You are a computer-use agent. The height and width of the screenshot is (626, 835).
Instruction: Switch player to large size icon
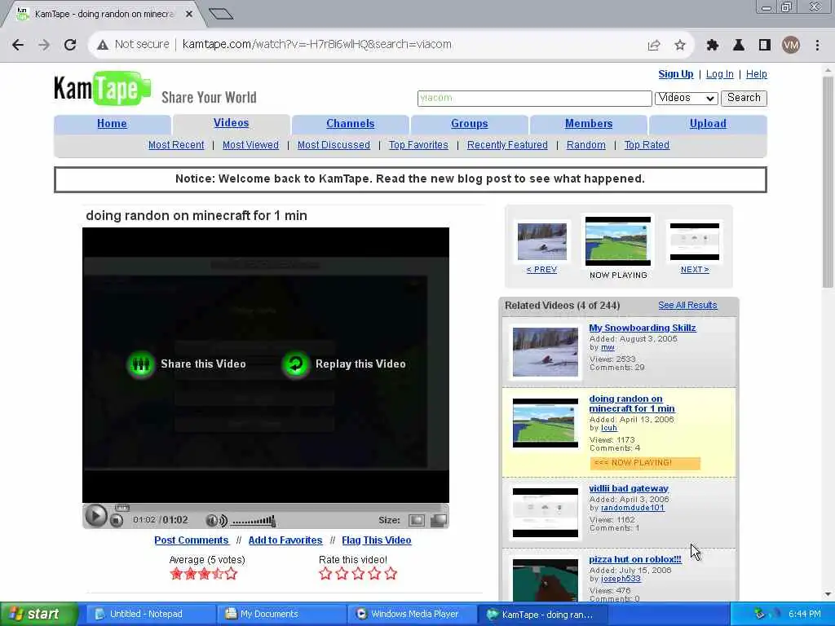pyautogui.click(x=438, y=520)
